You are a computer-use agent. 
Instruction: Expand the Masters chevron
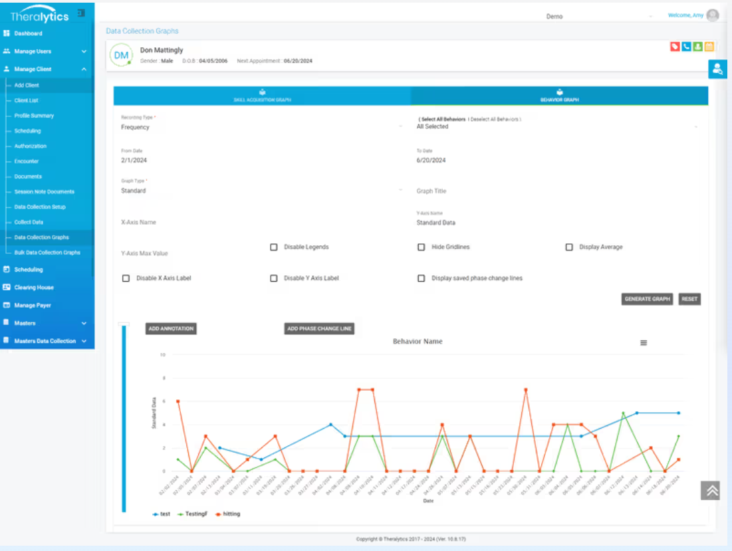click(84, 323)
